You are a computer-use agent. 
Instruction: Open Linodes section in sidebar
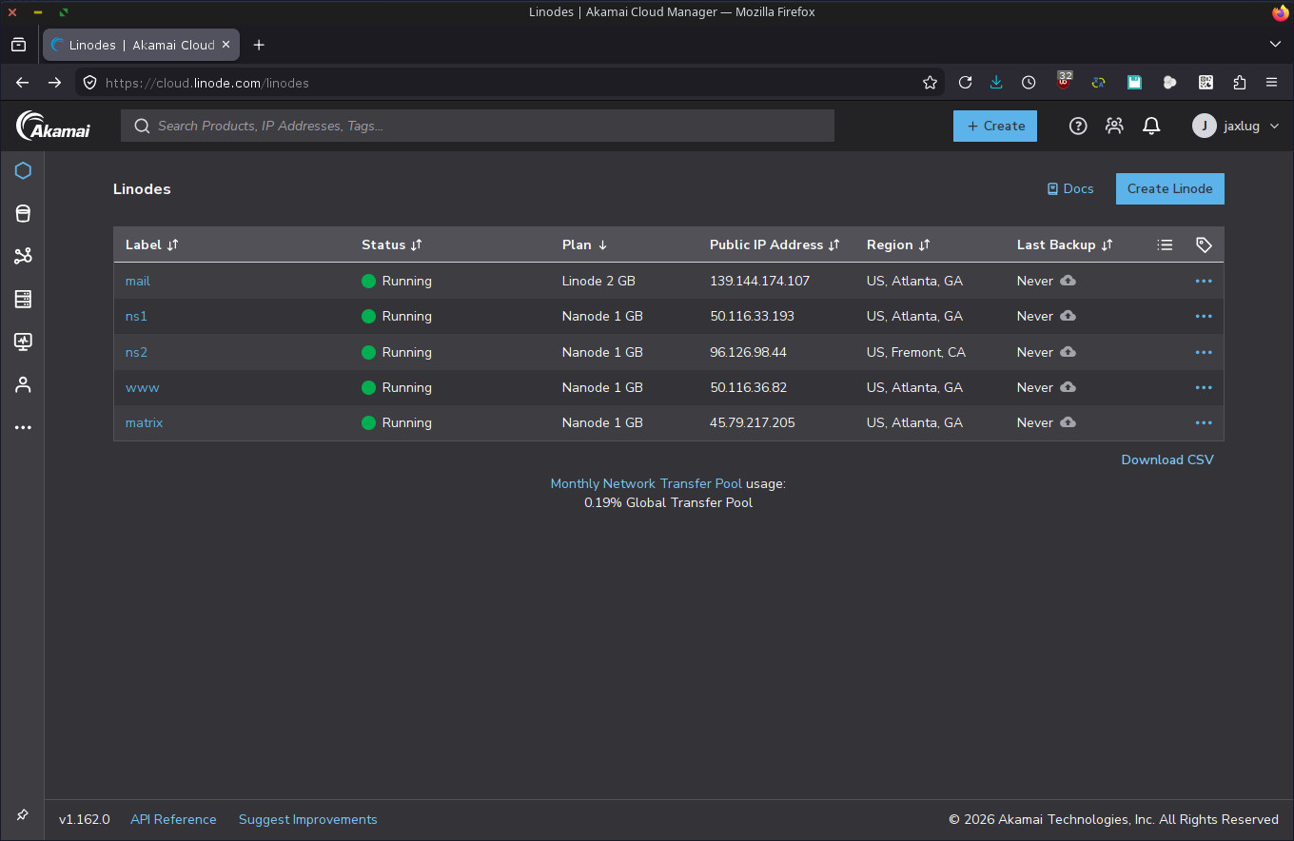click(x=23, y=170)
